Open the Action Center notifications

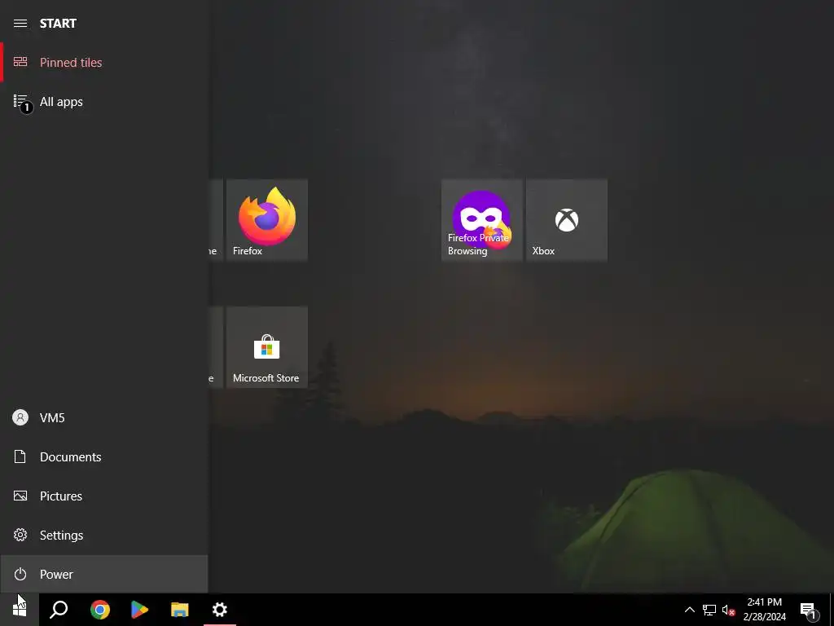coord(809,610)
